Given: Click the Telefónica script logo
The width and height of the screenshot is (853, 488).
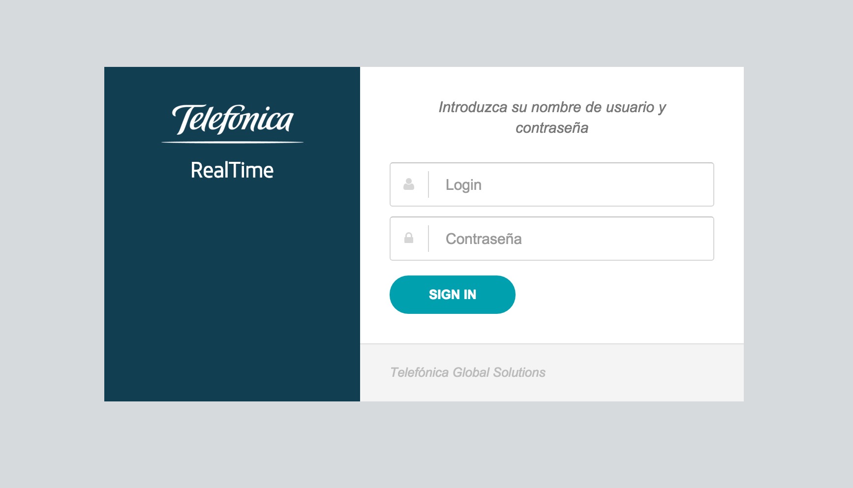Looking at the screenshot, I should click(233, 119).
